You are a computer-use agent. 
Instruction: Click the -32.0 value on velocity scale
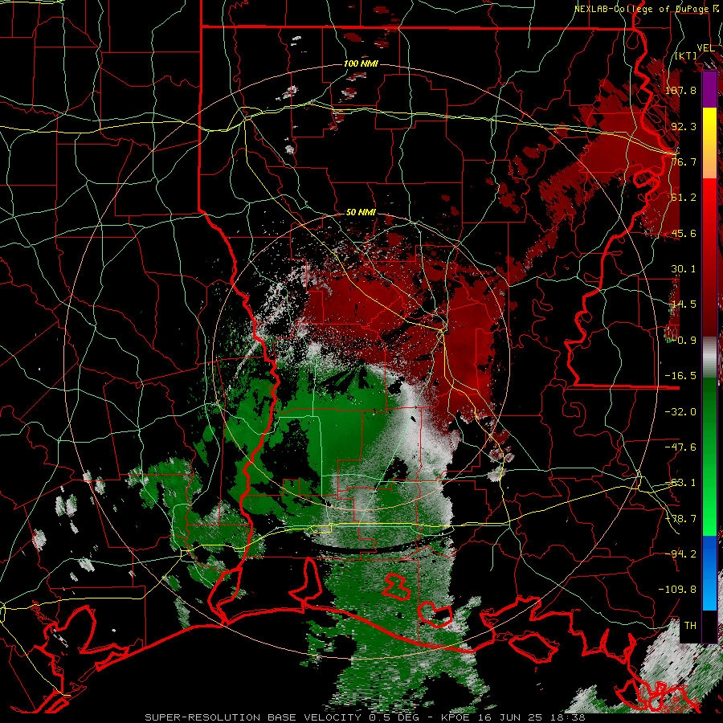pyautogui.click(x=680, y=412)
